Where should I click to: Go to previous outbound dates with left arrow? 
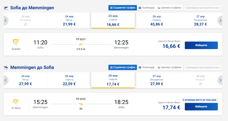[6, 21]
